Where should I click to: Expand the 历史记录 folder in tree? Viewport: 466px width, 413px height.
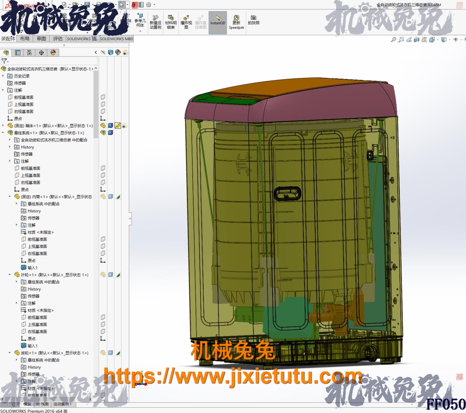[x=3, y=76]
